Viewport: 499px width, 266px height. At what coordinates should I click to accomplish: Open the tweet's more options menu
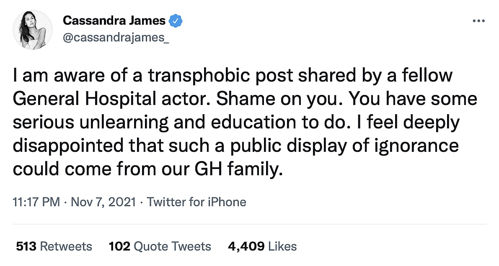click(x=478, y=20)
